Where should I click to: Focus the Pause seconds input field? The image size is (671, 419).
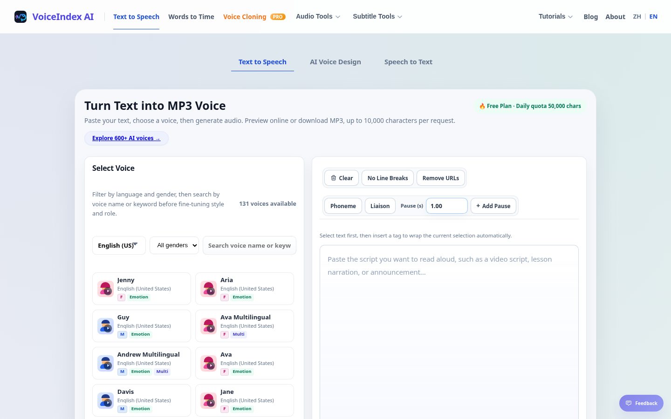[x=447, y=206]
